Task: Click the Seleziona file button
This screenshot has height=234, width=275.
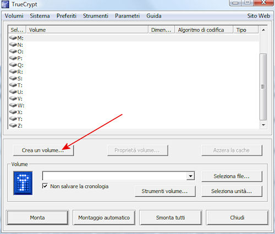Action: (232, 176)
